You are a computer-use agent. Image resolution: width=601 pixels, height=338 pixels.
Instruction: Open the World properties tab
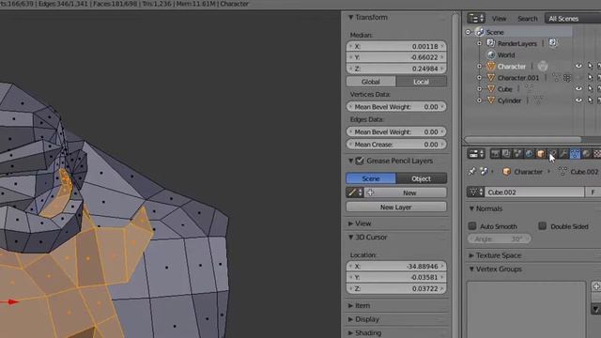coord(529,154)
